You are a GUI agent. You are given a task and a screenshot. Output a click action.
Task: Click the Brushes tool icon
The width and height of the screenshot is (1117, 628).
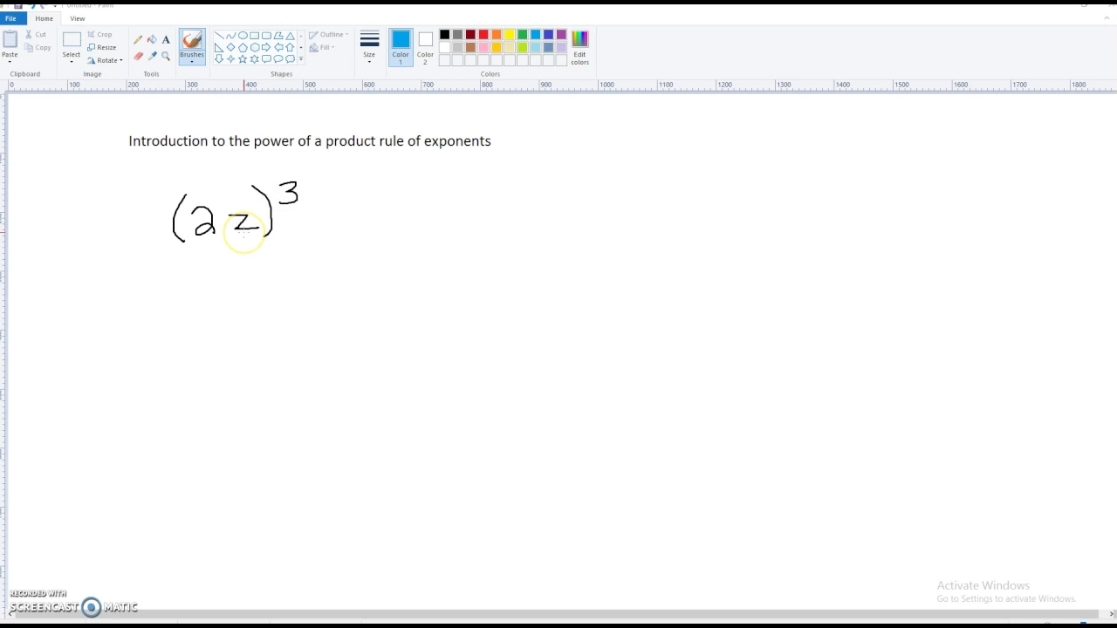[192, 39]
